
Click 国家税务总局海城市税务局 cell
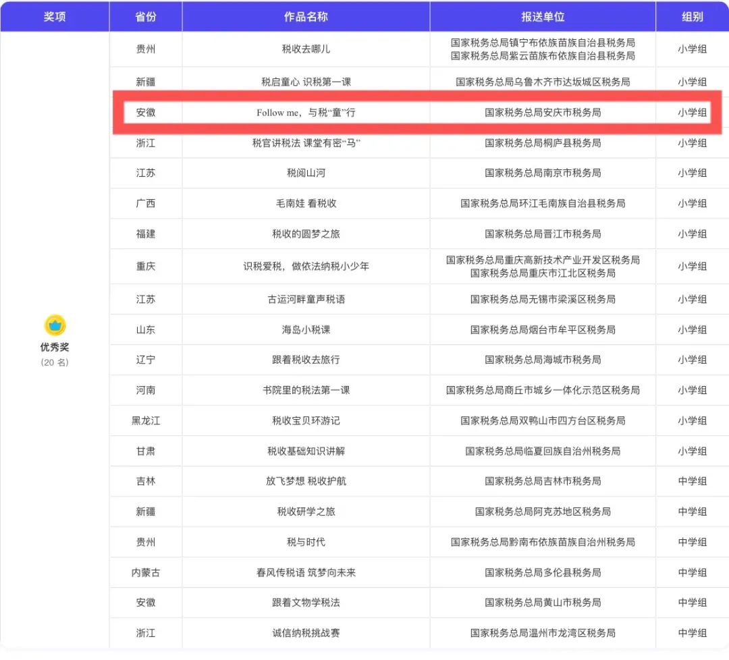(x=543, y=360)
